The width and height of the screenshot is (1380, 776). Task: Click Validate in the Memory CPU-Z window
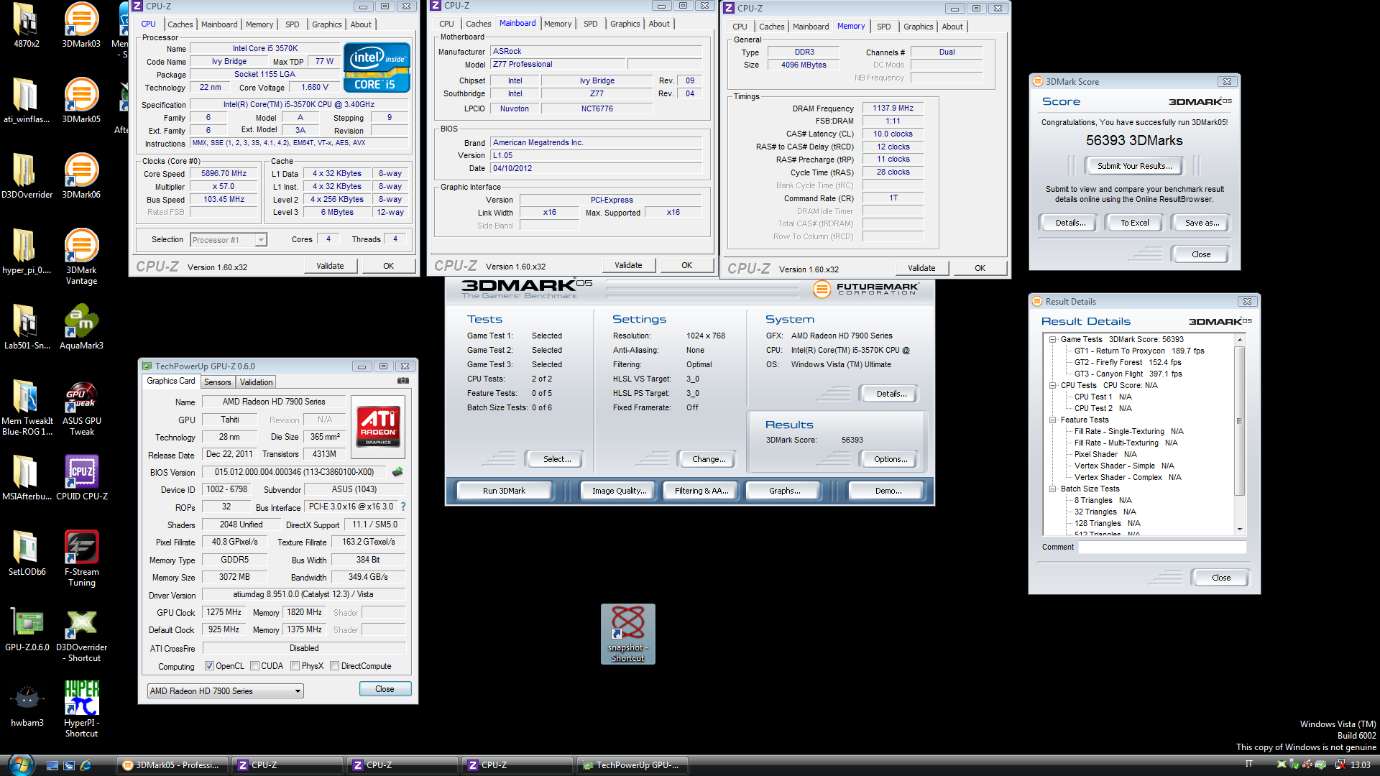[921, 268]
